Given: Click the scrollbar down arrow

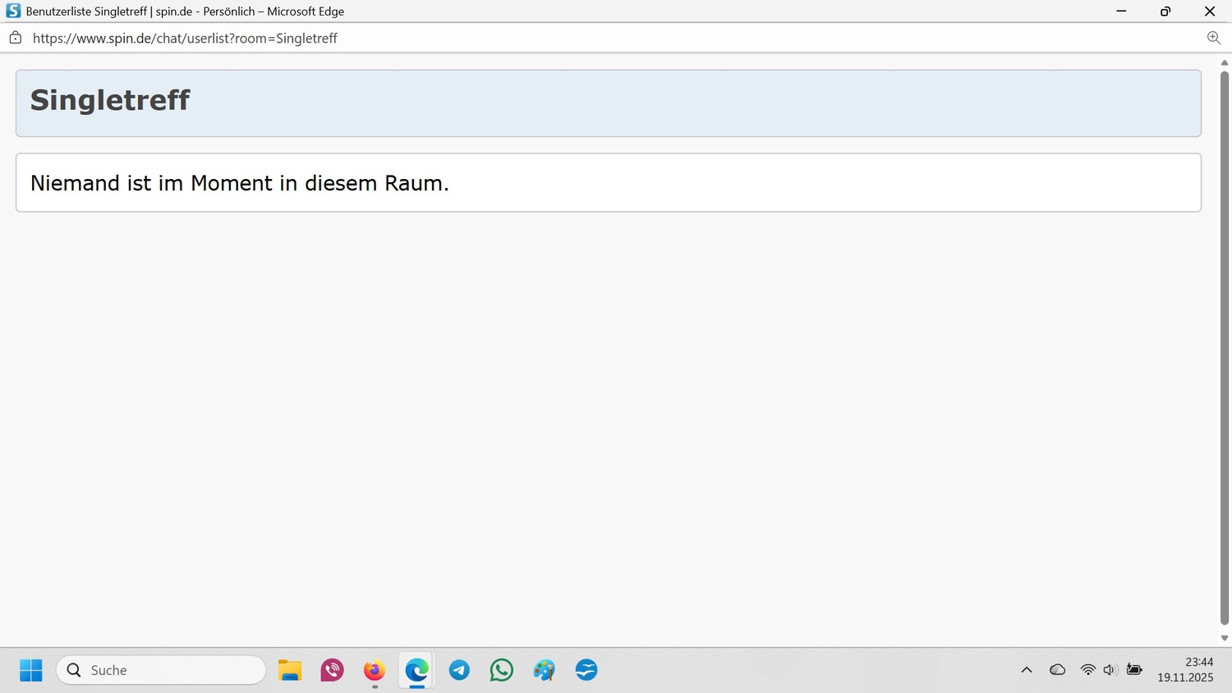Looking at the screenshot, I should [1225, 638].
